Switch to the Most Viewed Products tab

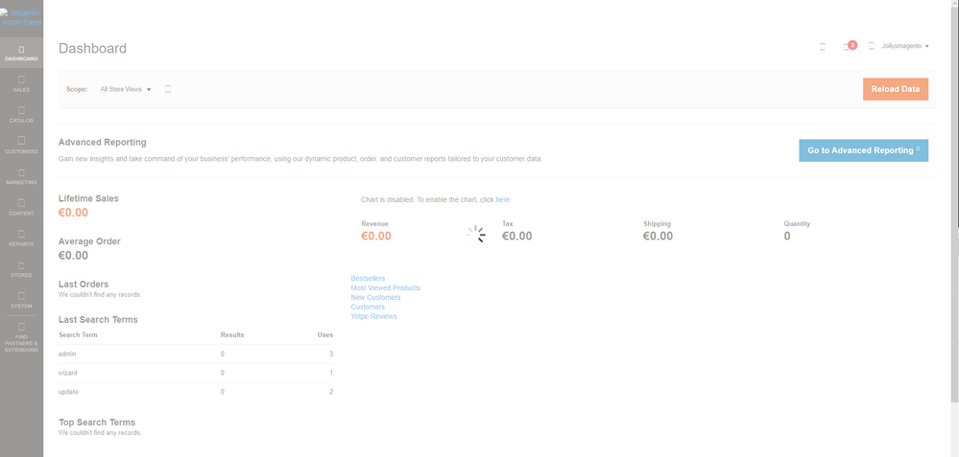click(x=385, y=287)
